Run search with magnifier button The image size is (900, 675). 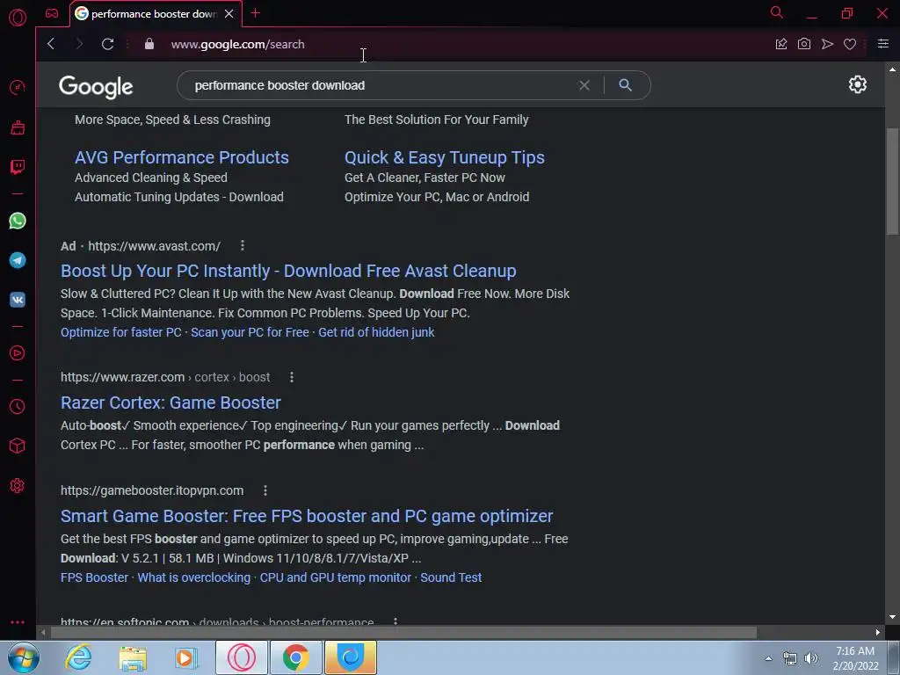pos(626,85)
